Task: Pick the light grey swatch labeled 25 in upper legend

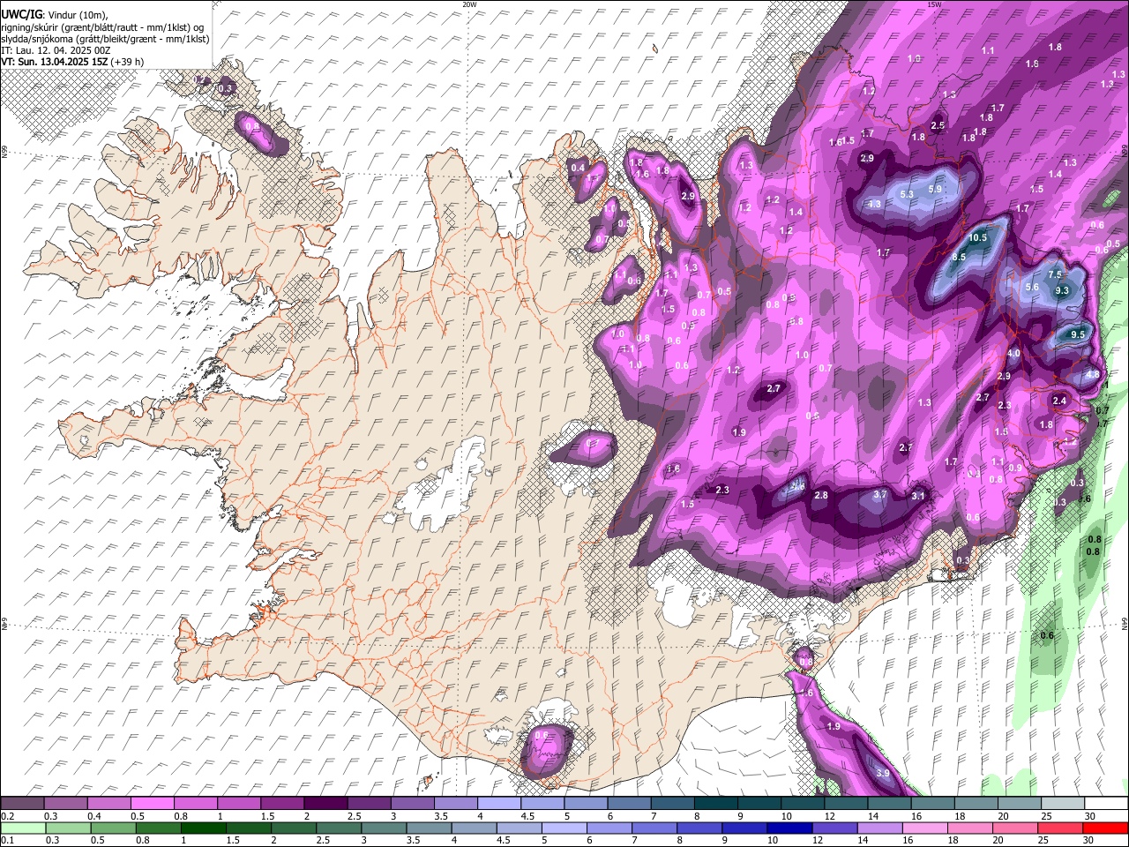Action: pos(1063,803)
